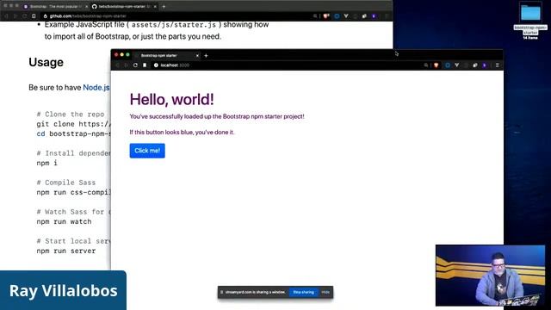The width and height of the screenshot is (551, 310).
Task: Switch to the Bootstrap tab in GitHub window
Action: click(x=54, y=7)
